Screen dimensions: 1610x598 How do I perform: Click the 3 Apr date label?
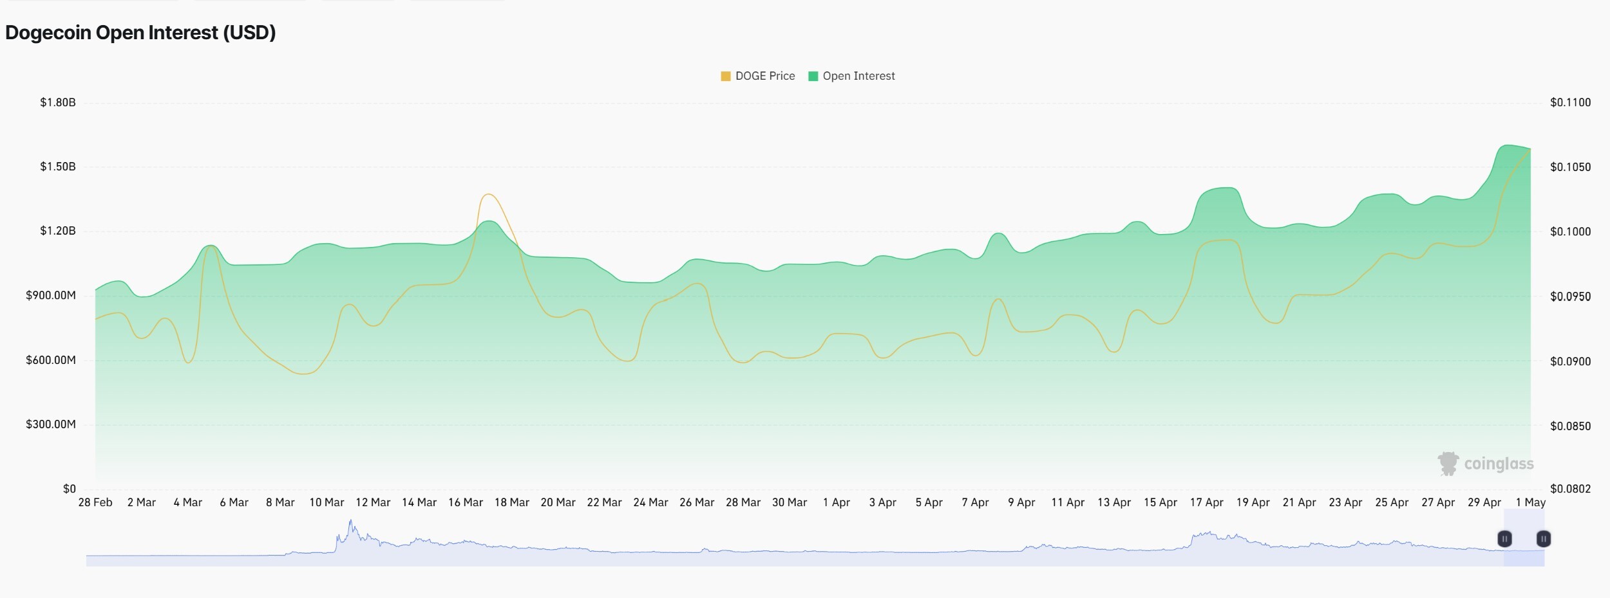click(x=883, y=502)
